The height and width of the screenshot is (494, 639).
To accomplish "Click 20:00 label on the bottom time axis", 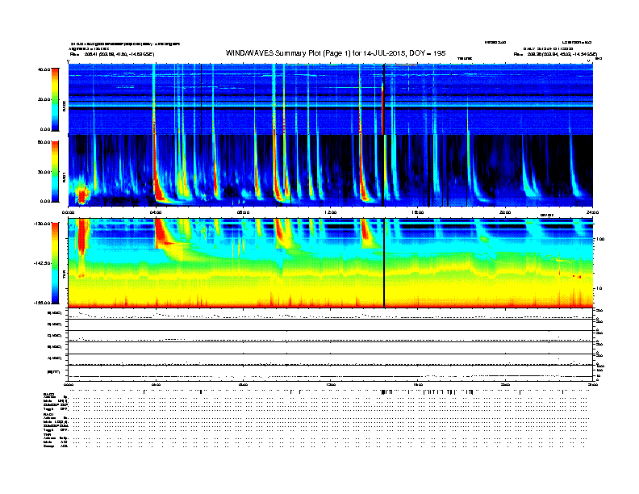I will pos(505,384).
